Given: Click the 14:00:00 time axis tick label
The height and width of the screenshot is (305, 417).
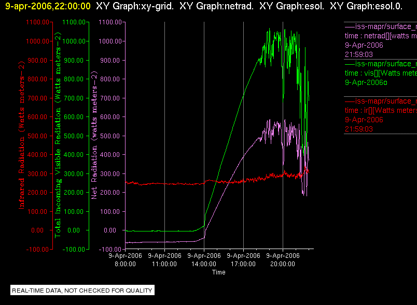Looking at the screenshot, I should (x=204, y=259).
